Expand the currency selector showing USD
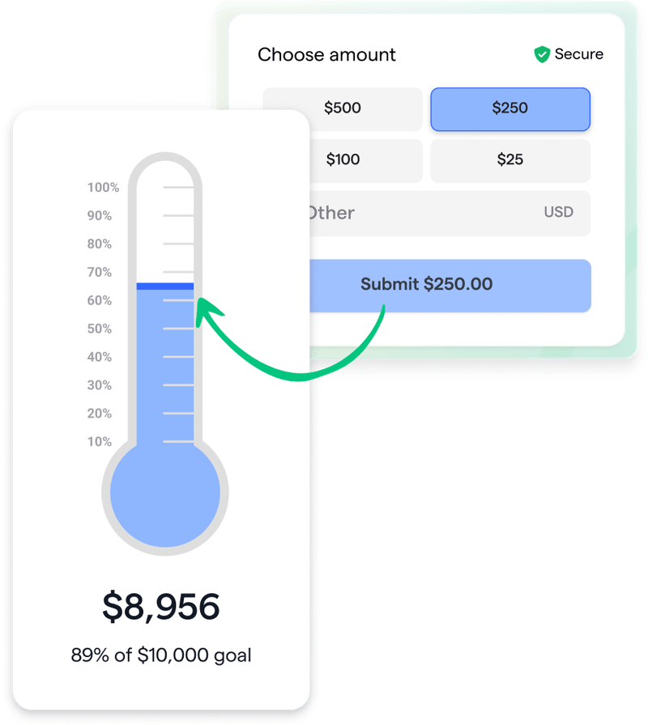The image size is (648, 725). coord(559,213)
